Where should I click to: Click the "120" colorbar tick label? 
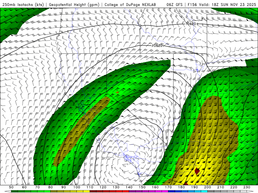click(103, 187)
